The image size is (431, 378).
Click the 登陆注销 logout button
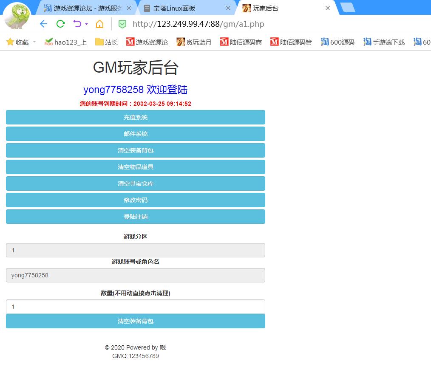click(x=136, y=217)
